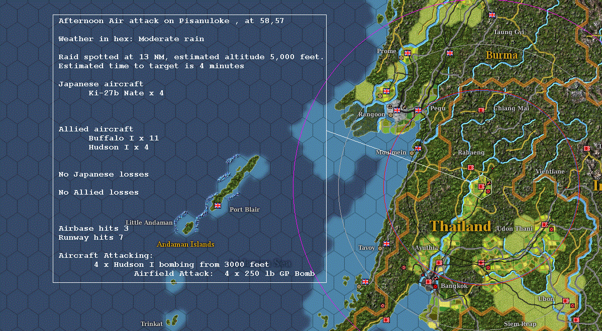Viewport: 602px width, 331px height.
Task: Select the Japanese base flag at Ayuthia
Action: (439, 262)
